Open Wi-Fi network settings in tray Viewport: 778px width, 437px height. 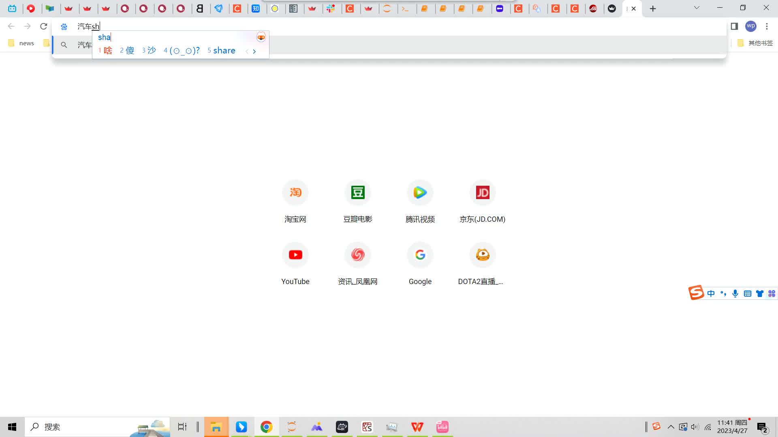click(x=708, y=427)
